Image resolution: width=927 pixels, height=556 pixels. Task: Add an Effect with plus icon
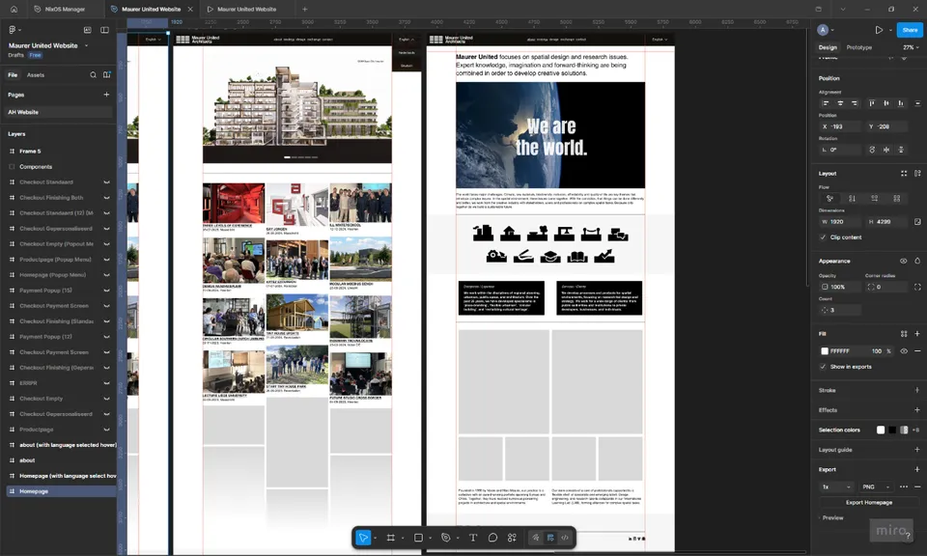click(917, 409)
